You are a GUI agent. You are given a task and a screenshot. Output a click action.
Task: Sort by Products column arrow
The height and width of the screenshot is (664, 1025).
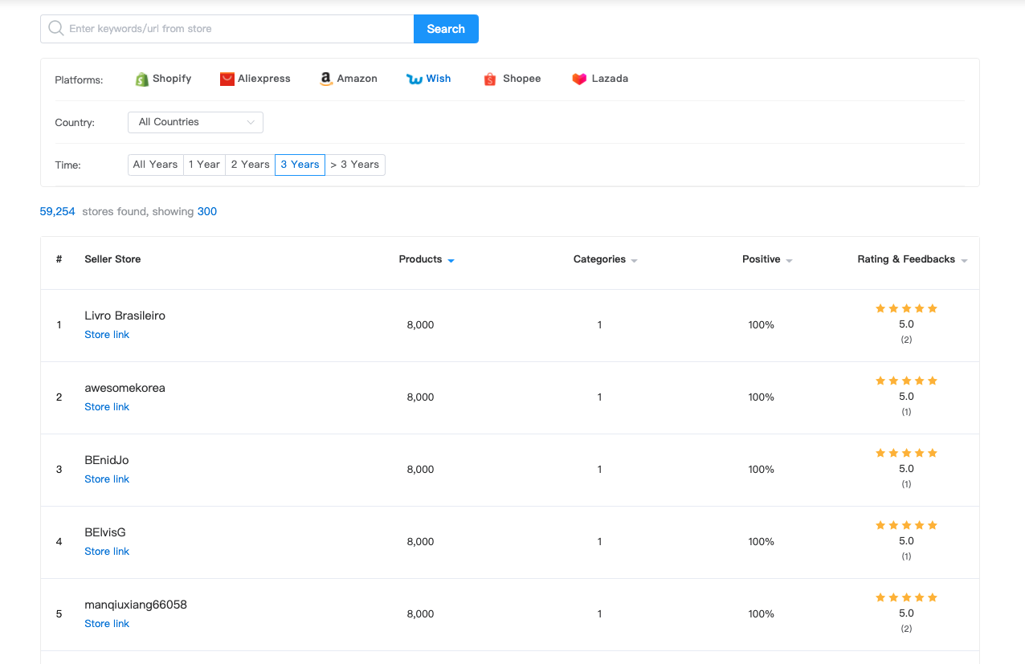(451, 261)
